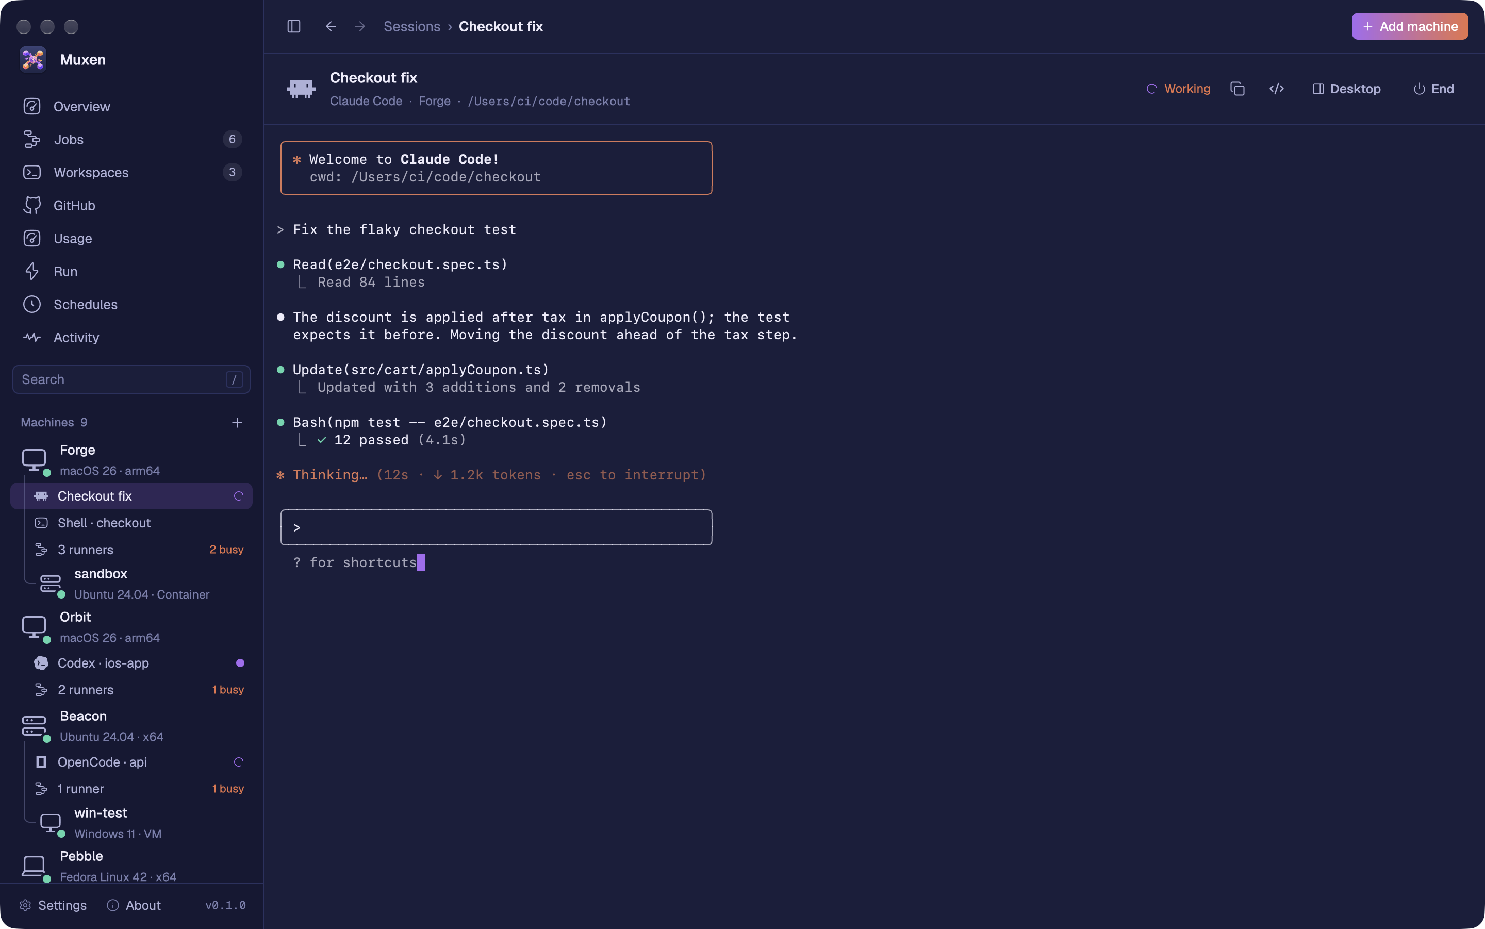The width and height of the screenshot is (1485, 929).
Task: Click the Forge machine monitor icon
Action: click(x=34, y=459)
